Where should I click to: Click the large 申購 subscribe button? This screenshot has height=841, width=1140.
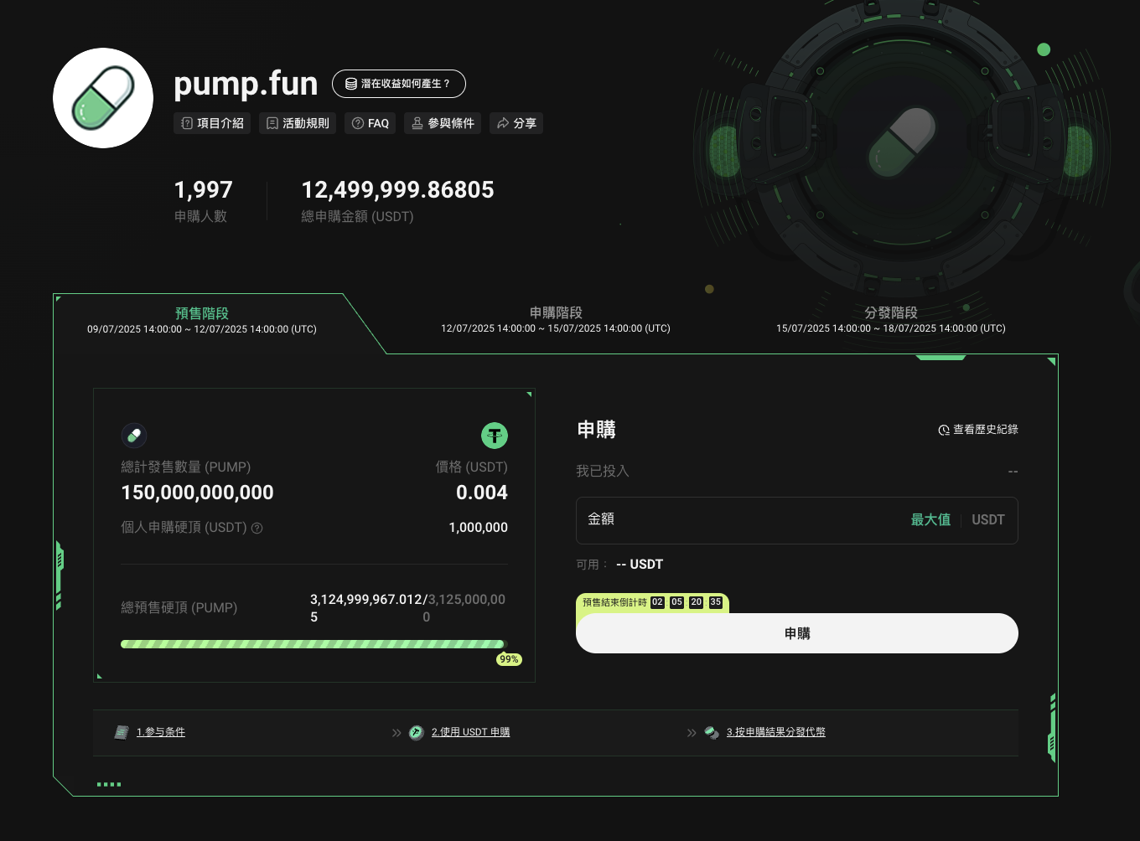[797, 633]
